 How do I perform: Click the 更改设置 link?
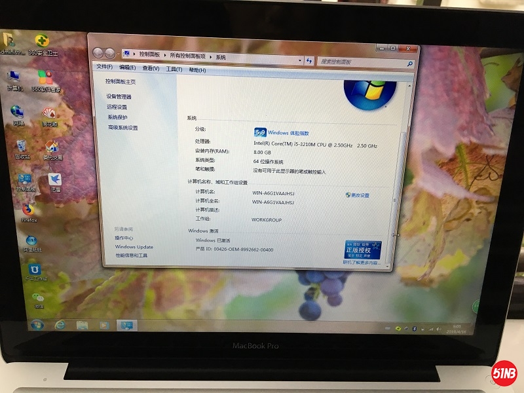coord(360,195)
